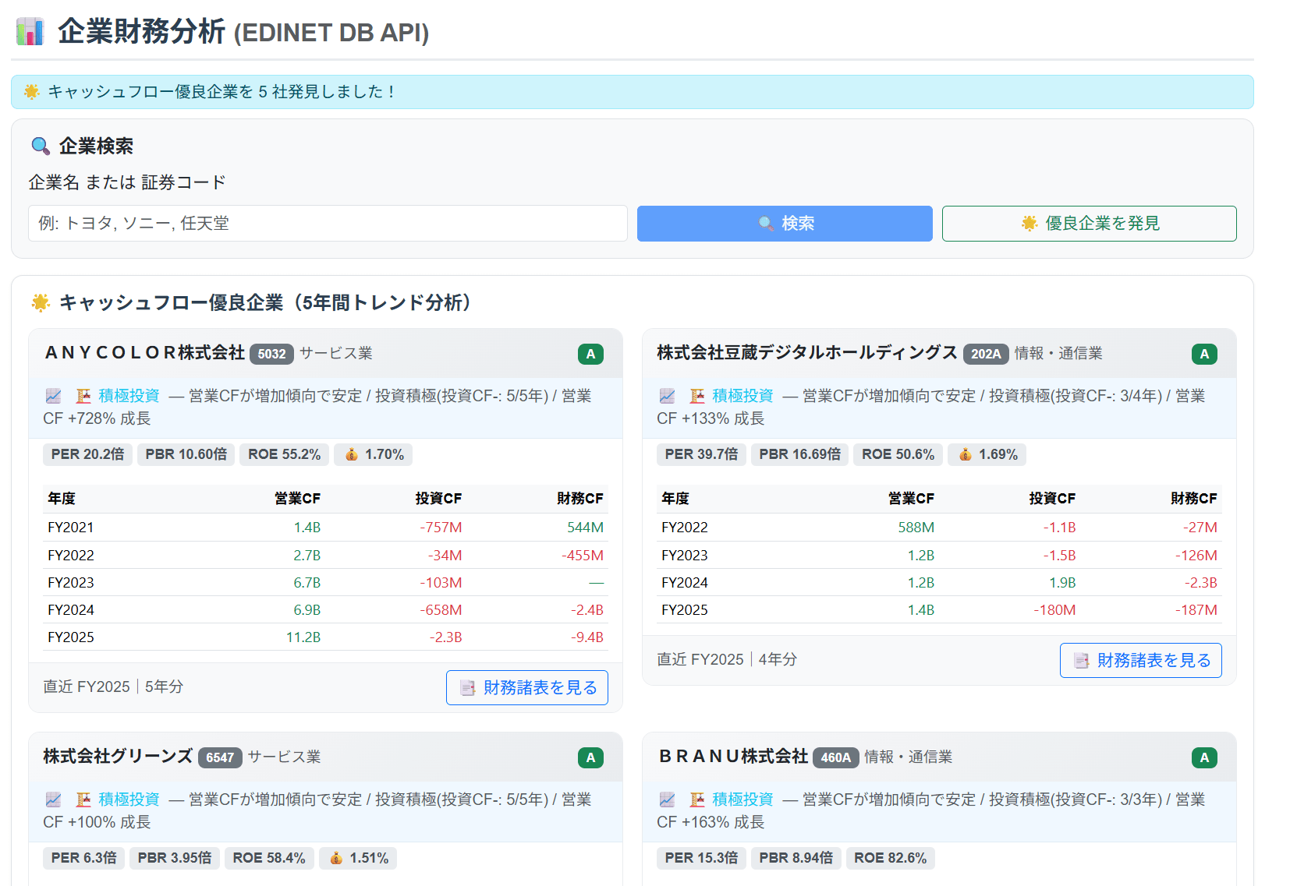The image size is (1290, 886).
Task: Click the 460A securities code badge
Action: (836, 757)
